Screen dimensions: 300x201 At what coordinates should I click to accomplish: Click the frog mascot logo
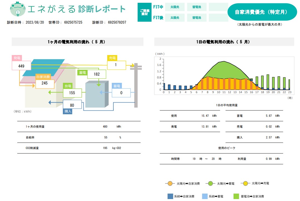coord(18,9)
